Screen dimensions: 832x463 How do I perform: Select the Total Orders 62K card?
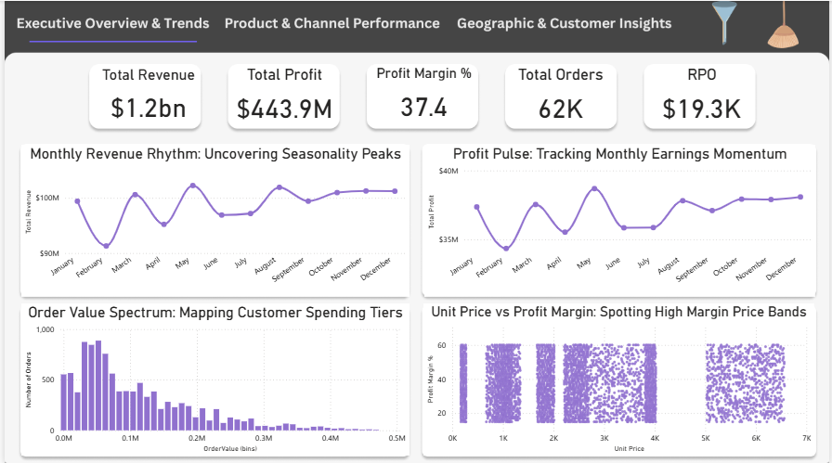click(561, 96)
